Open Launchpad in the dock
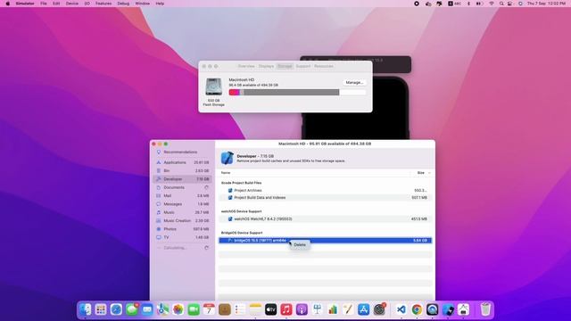 pos(101,309)
